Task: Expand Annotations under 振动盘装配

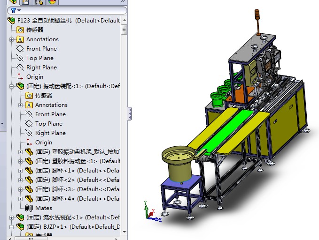Action: click(x=20, y=105)
